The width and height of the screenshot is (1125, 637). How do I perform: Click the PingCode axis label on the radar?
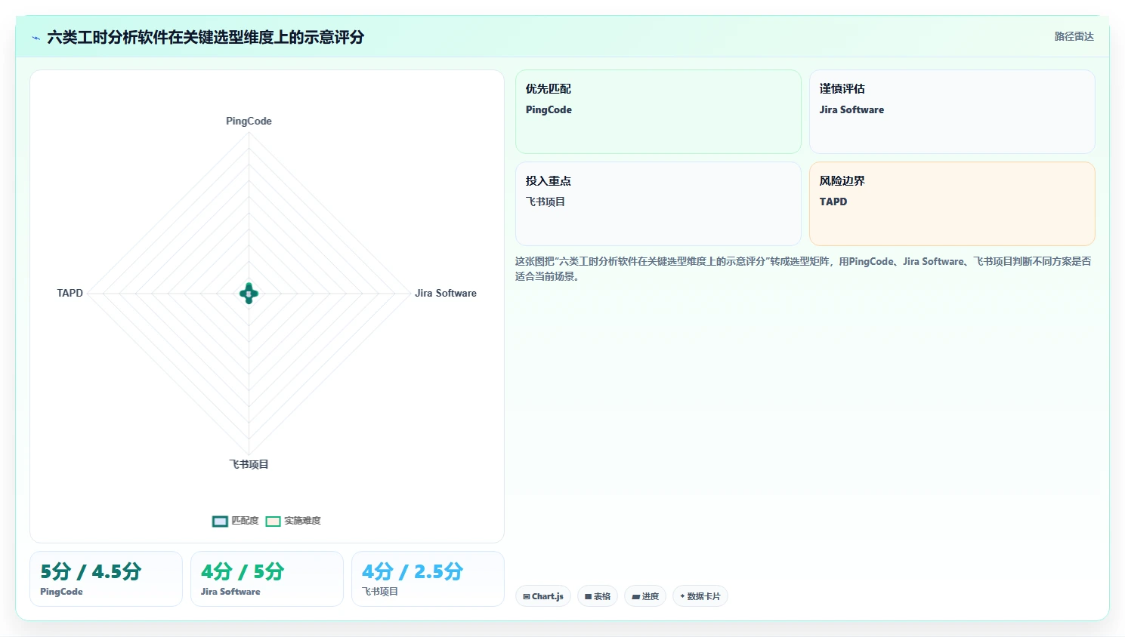[249, 121]
